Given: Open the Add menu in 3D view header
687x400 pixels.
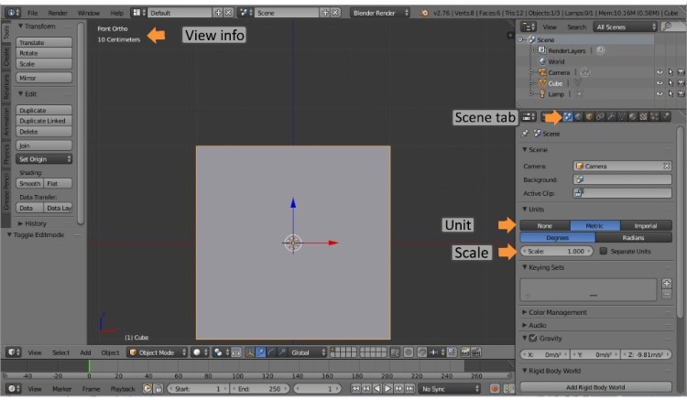Looking at the screenshot, I should click(x=85, y=352).
